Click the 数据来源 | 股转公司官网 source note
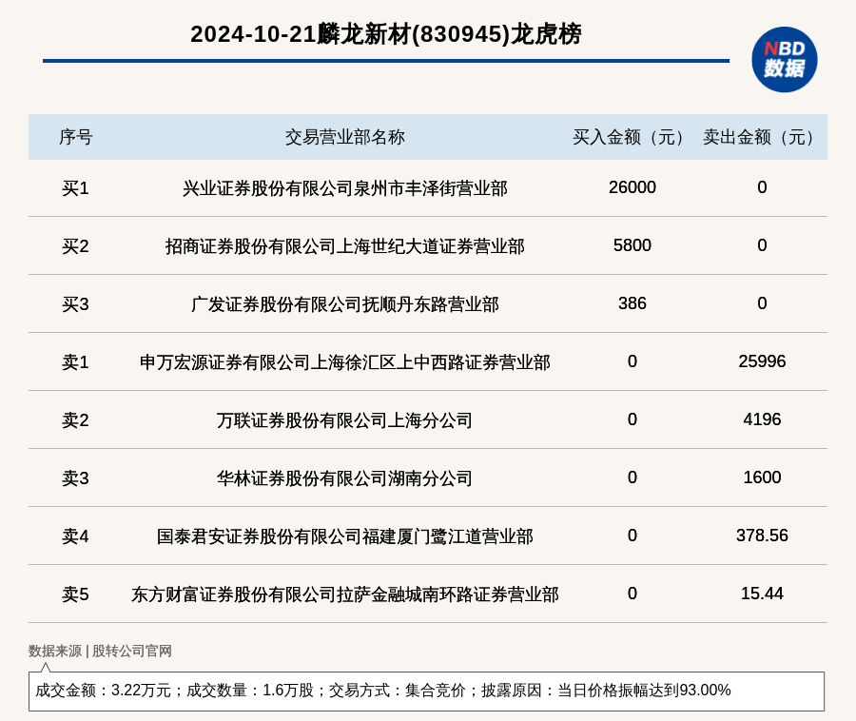The height and width of the screenshot is (721, 856). click(100, 652)
